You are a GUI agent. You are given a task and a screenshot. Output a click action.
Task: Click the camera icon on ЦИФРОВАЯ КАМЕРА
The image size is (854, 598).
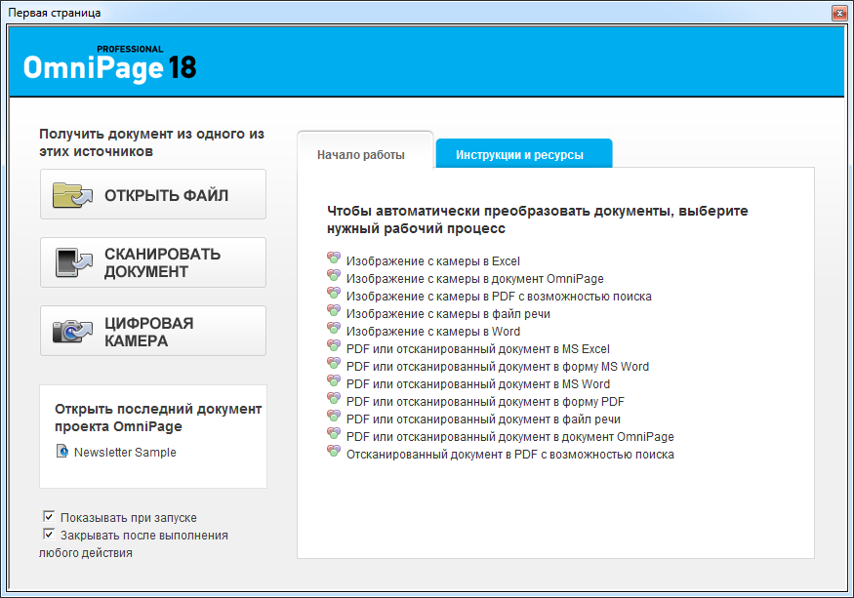72,331
